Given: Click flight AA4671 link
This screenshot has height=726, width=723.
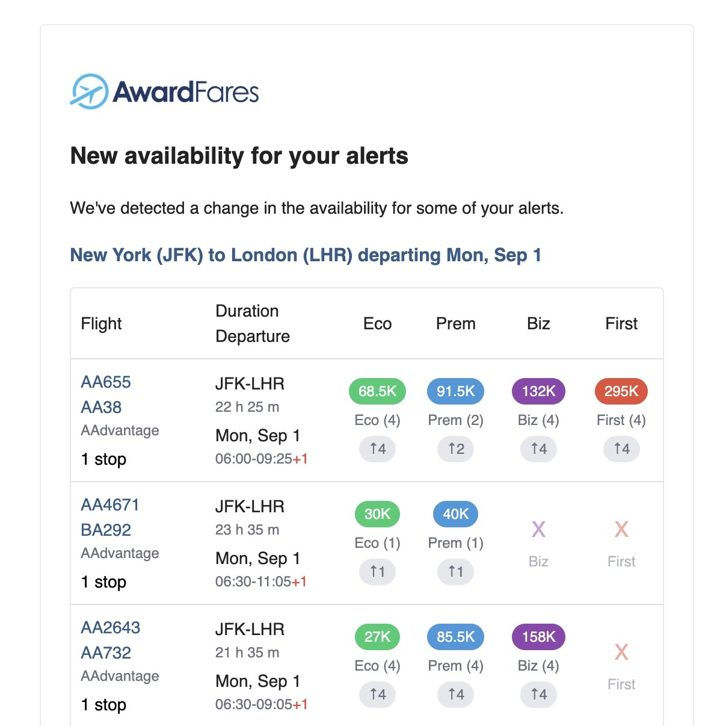Looking at the screenshot, I should pos(110,505).
